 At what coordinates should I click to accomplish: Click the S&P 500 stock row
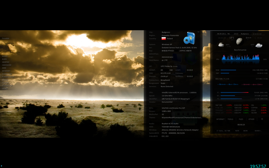(x=224, y=105)
